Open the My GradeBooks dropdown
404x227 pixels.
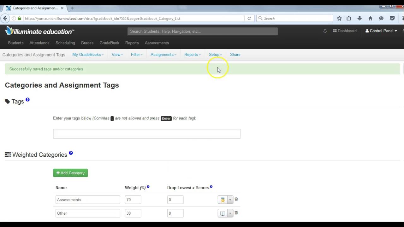point(88,55)
